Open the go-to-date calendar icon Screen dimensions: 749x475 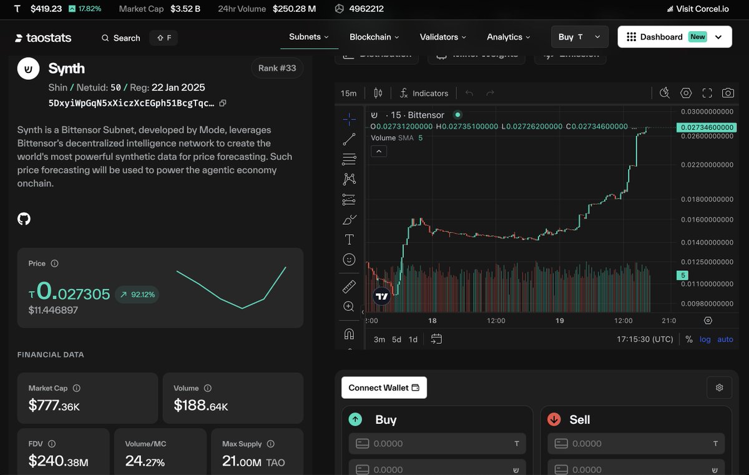point(436,339)
